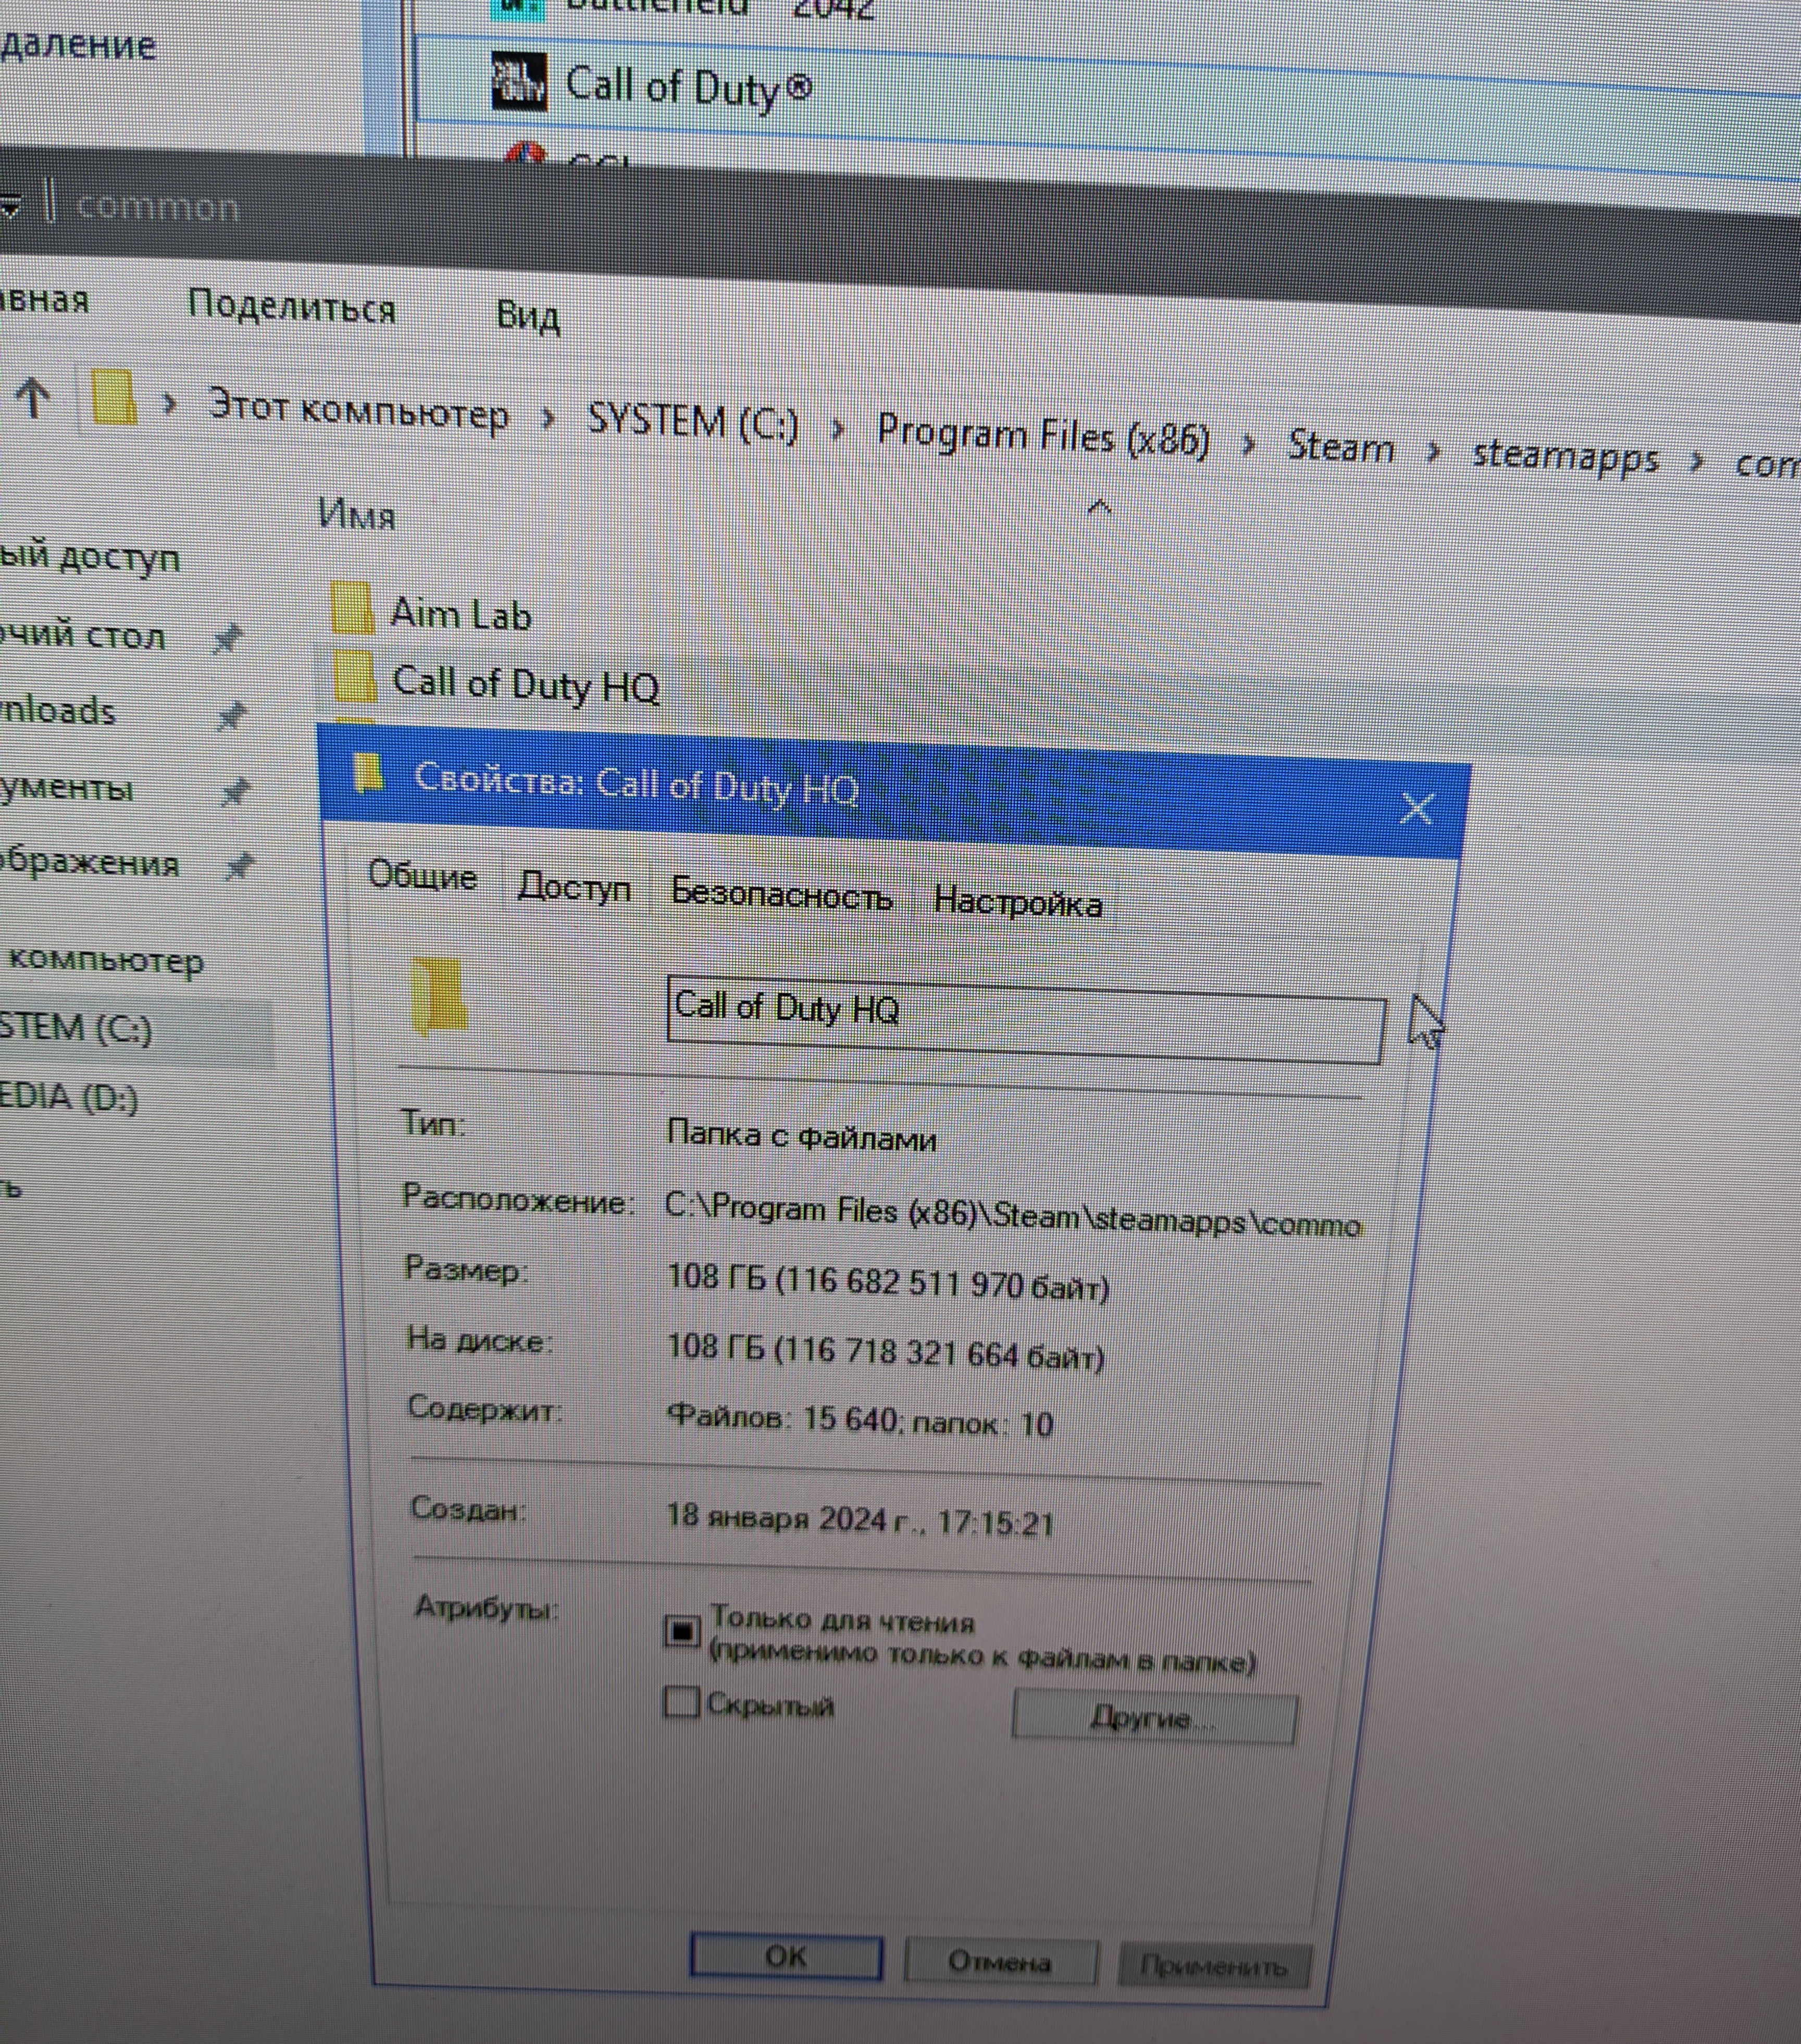Click the properties dialog title bar folder icon
Screen dimensions: 1801x2044
(x=368, y=773)
